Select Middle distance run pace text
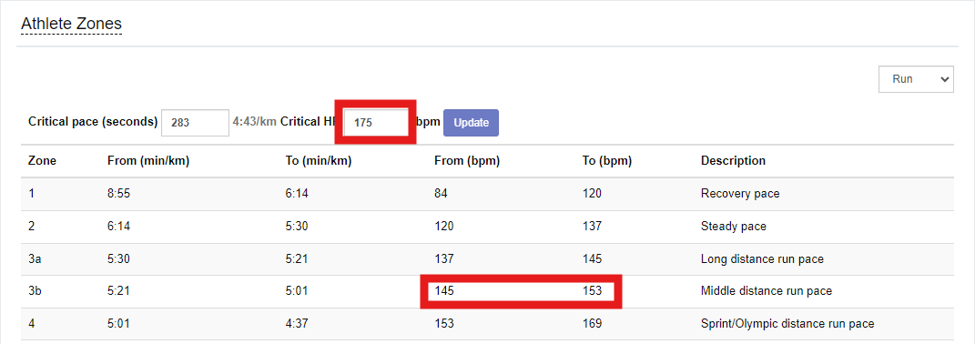975x344 pixels. [767, 290]
